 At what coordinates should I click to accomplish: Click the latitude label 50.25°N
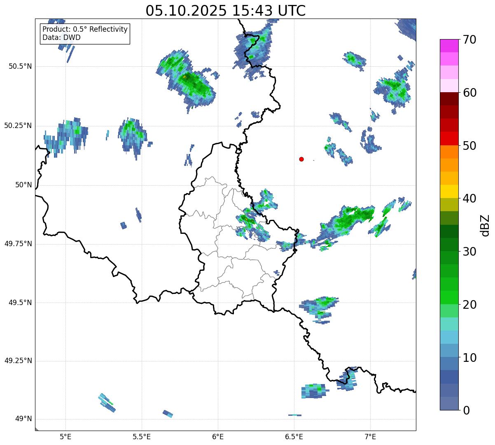click(x=18, y=126)
